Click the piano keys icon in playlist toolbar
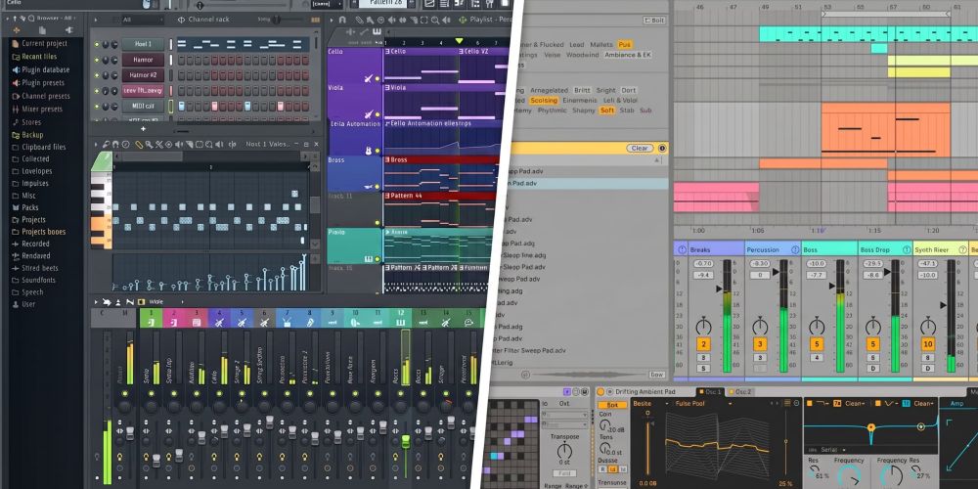This screenshot has width=978, height=489. tap(377, 32)
